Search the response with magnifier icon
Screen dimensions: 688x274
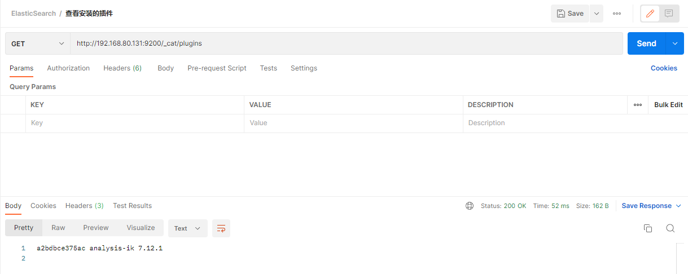pos(670,228)
